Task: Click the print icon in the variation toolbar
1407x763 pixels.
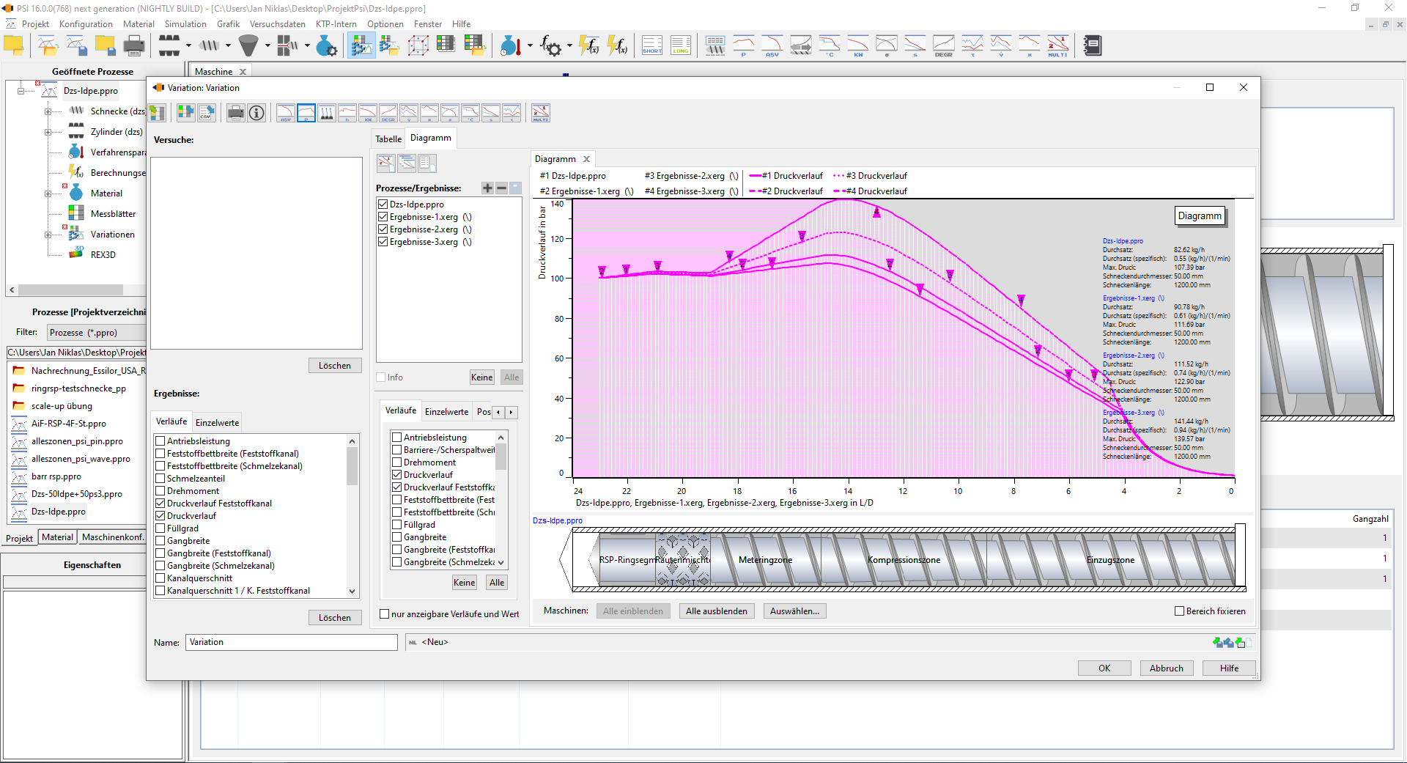Action: pyautogui.click(x=236, y=113)
